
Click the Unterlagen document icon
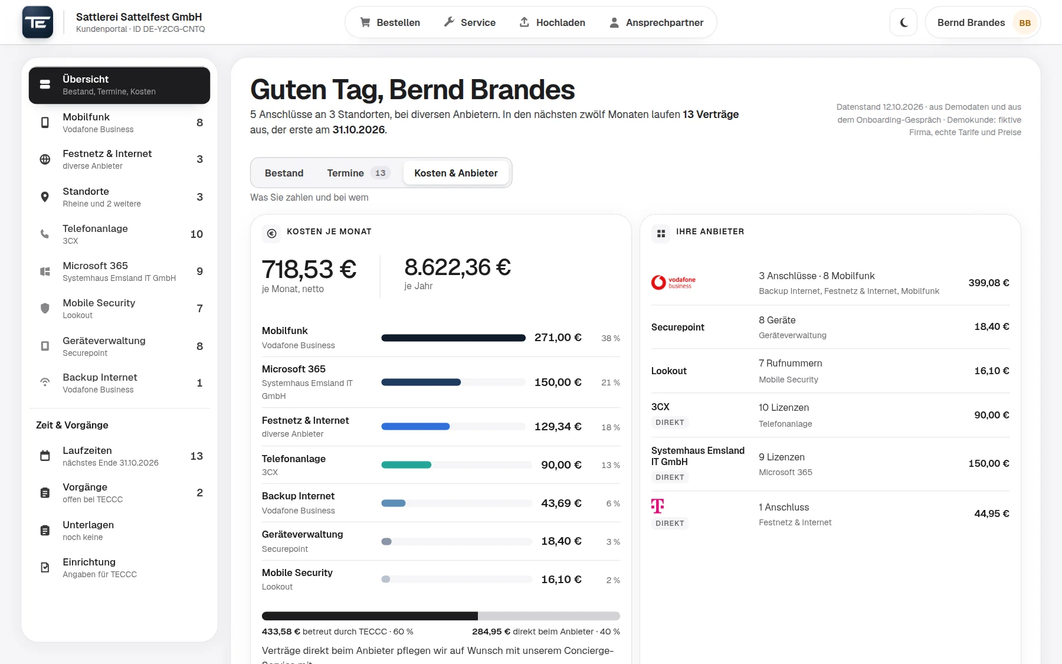pyautogui.click(x=45, y=530)
